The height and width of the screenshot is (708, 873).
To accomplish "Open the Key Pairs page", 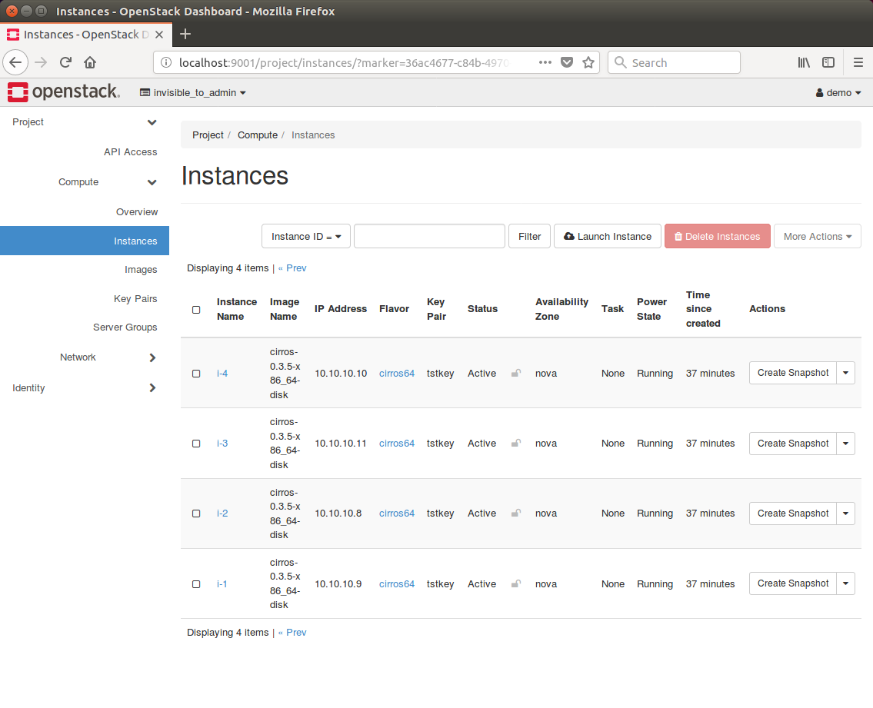I will [135, 299].
